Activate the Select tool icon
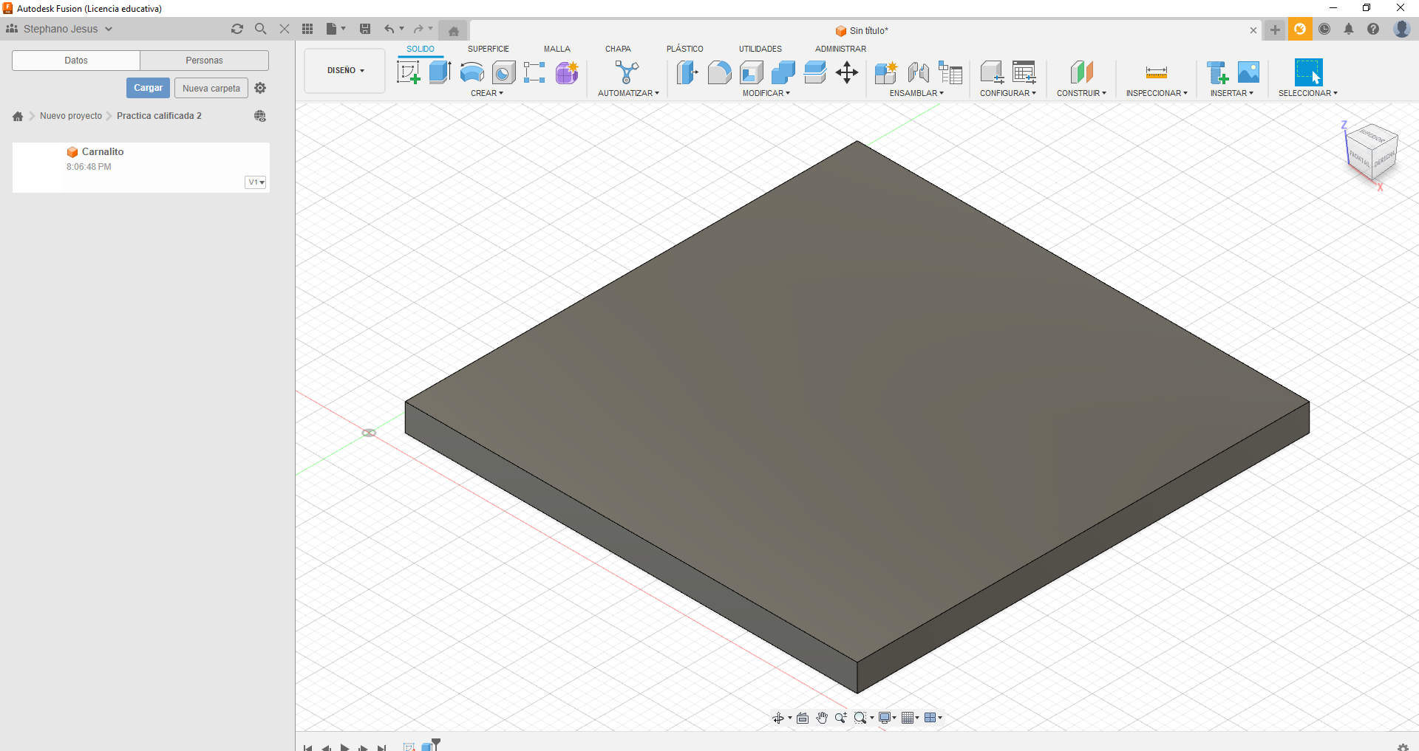Image resolution: width=1419 pixels, height=751 pixels. tap(1308, 72)
